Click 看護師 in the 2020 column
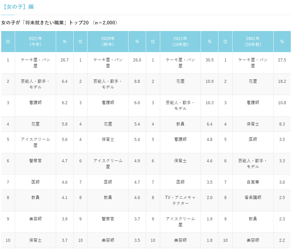The width and height of the screenshot is (292, 249). 108,102
